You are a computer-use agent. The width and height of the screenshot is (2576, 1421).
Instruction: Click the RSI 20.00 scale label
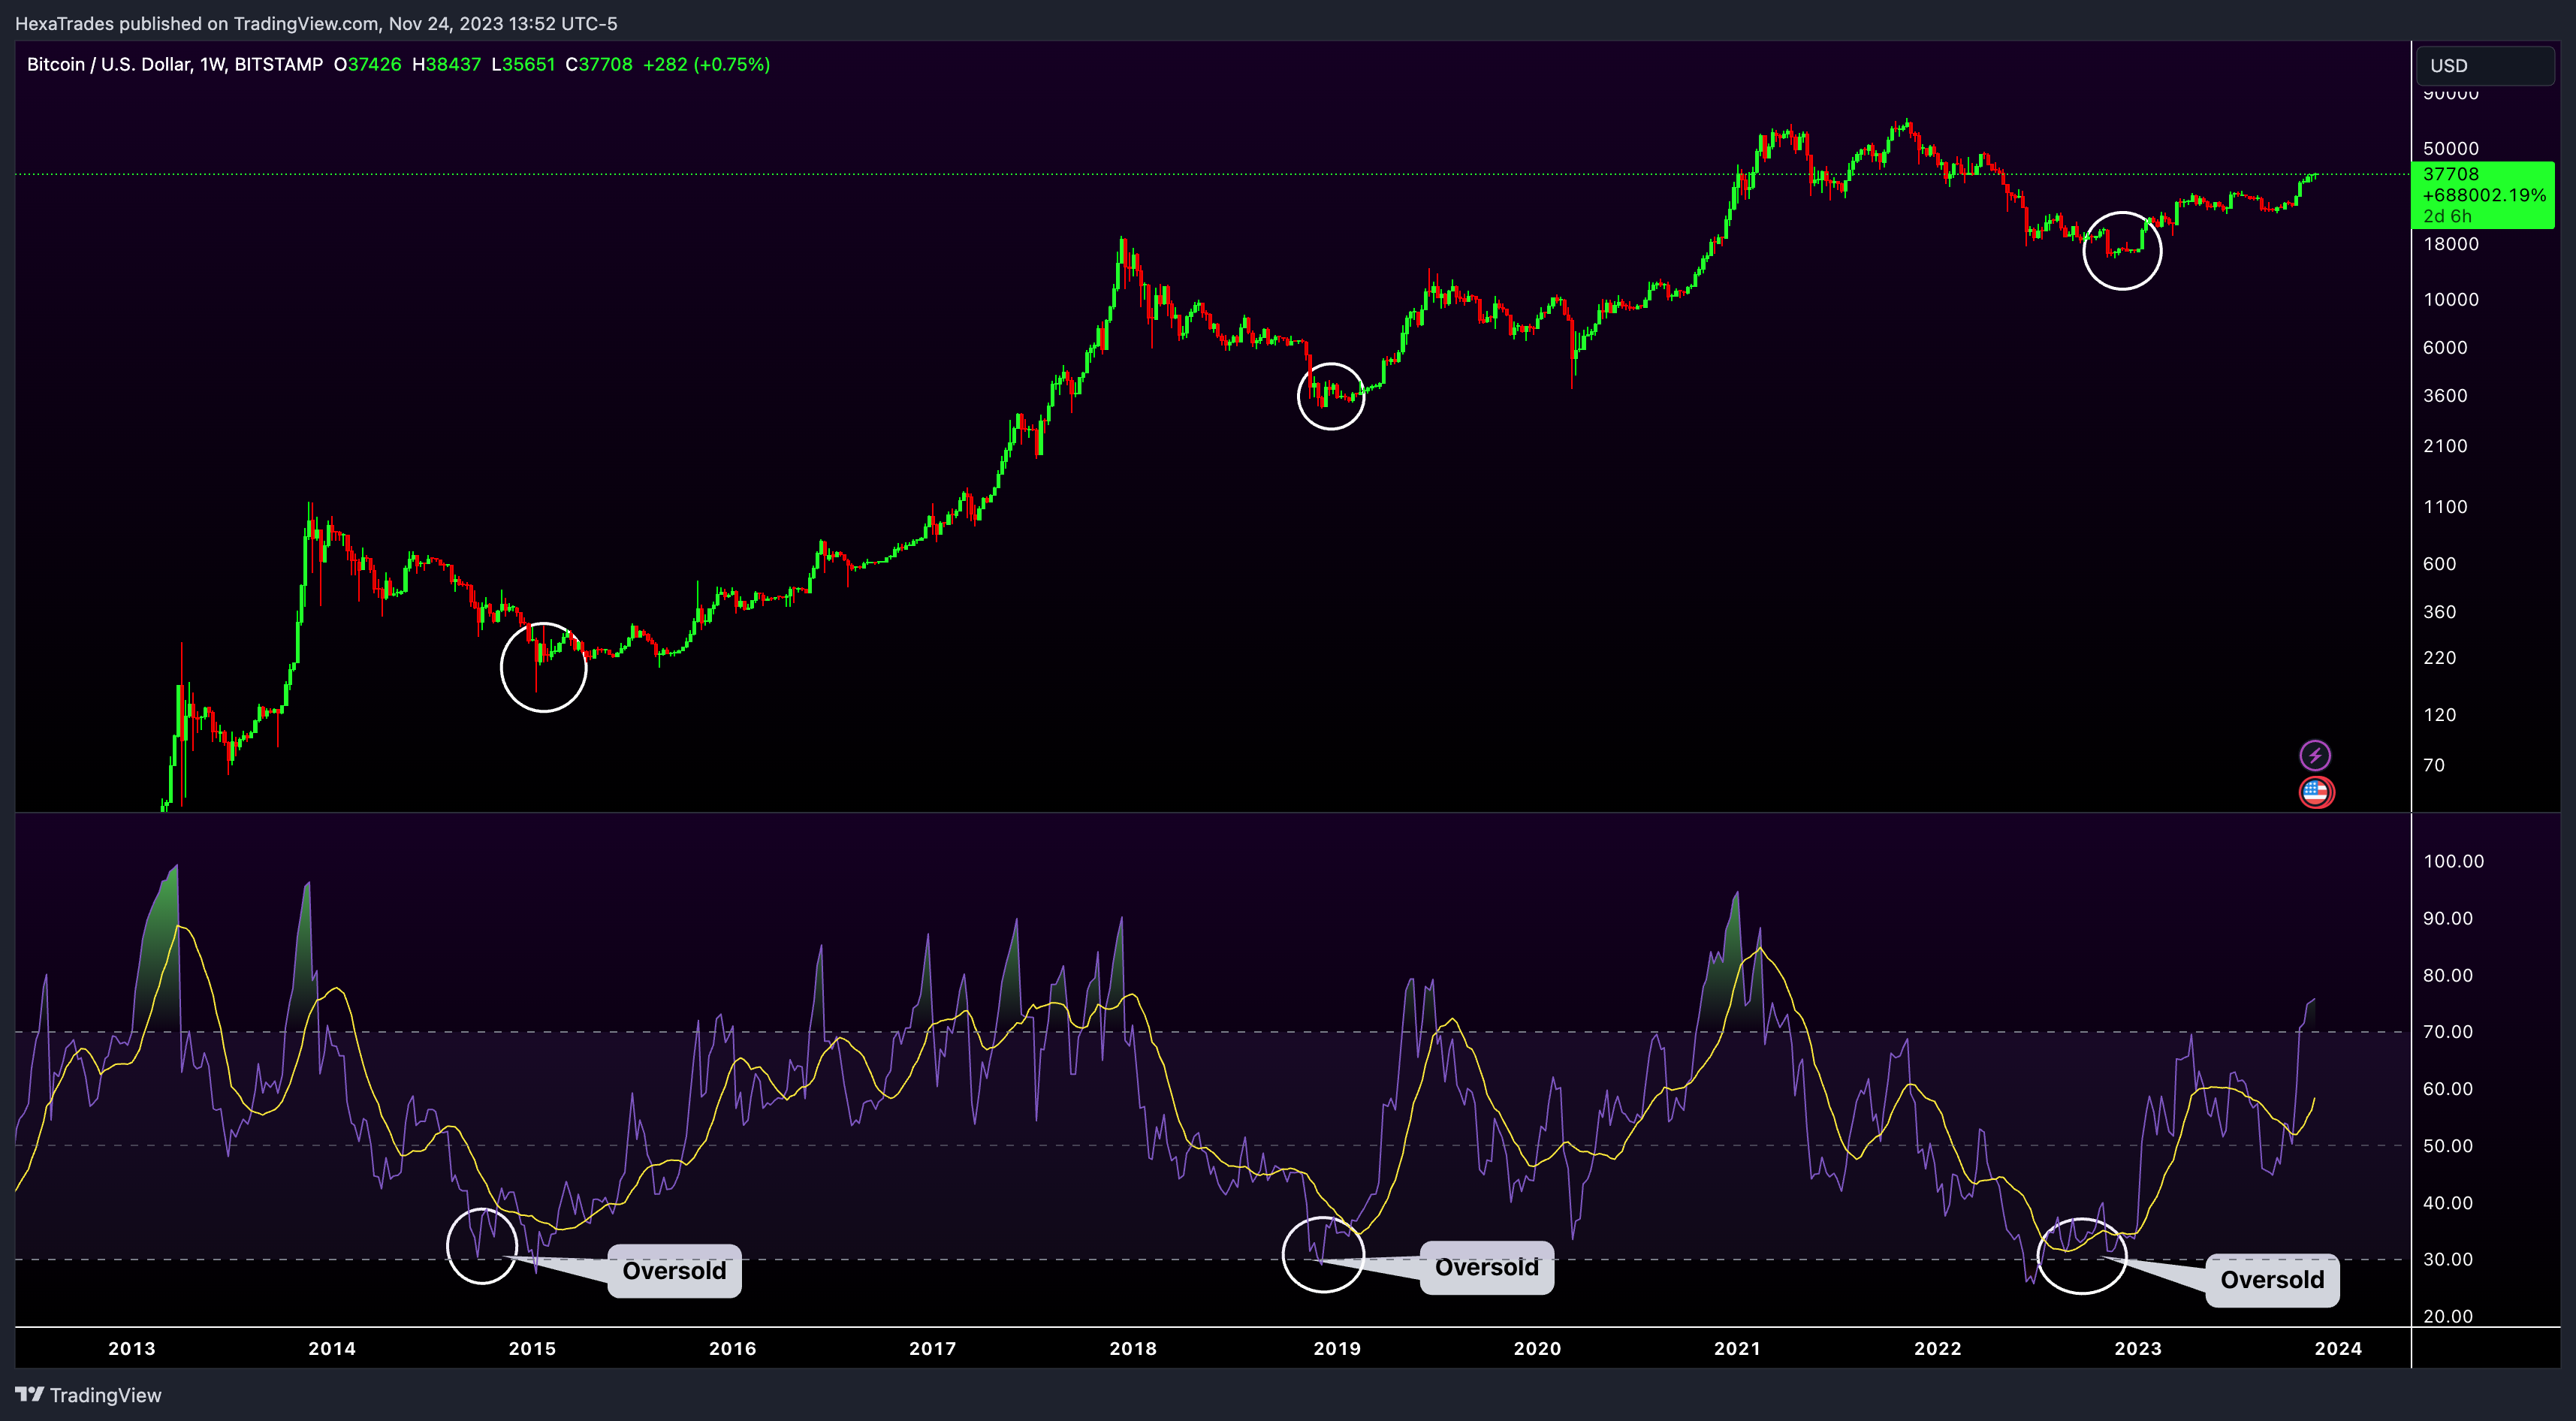pos(2447,1316)
